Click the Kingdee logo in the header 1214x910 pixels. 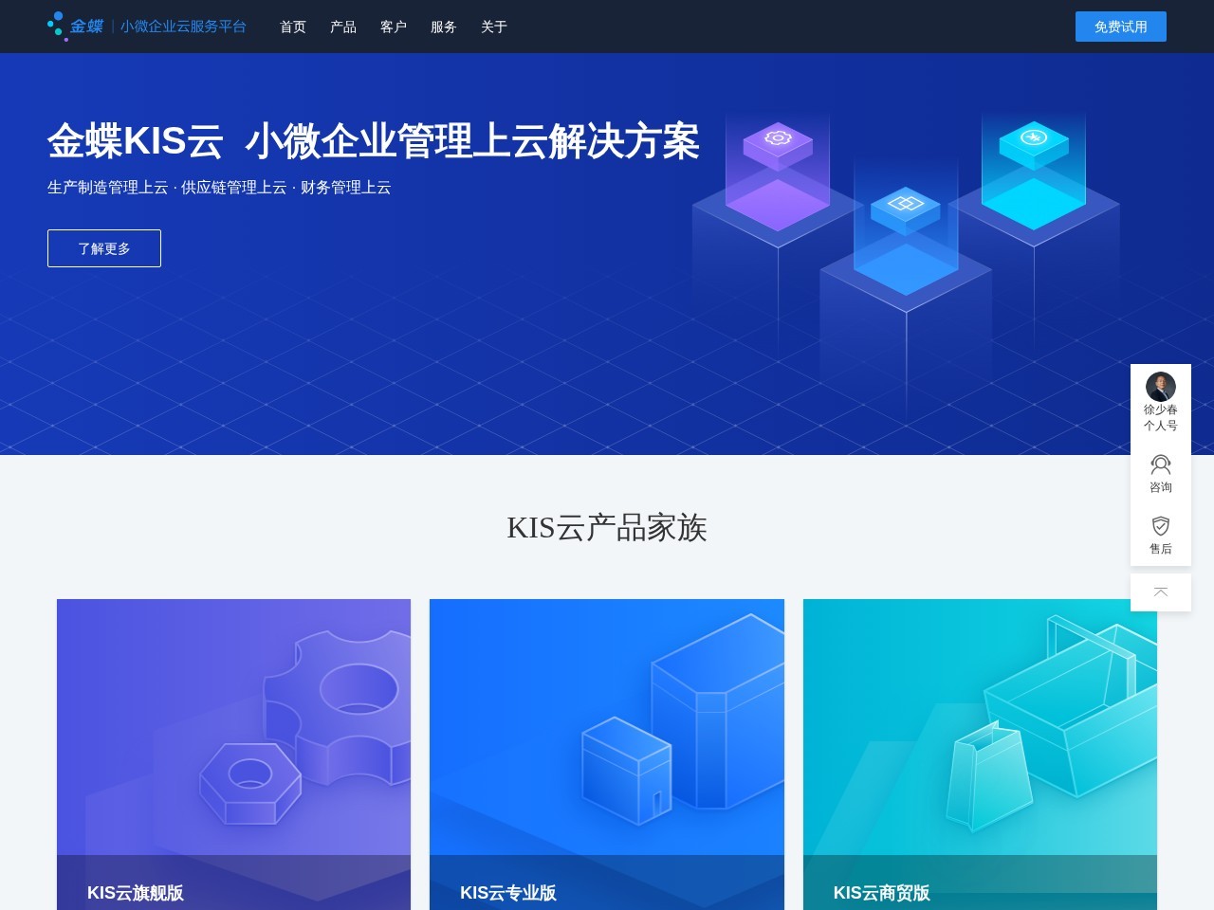point(75,27)
